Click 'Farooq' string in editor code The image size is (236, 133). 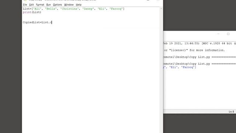click(116, 9)
